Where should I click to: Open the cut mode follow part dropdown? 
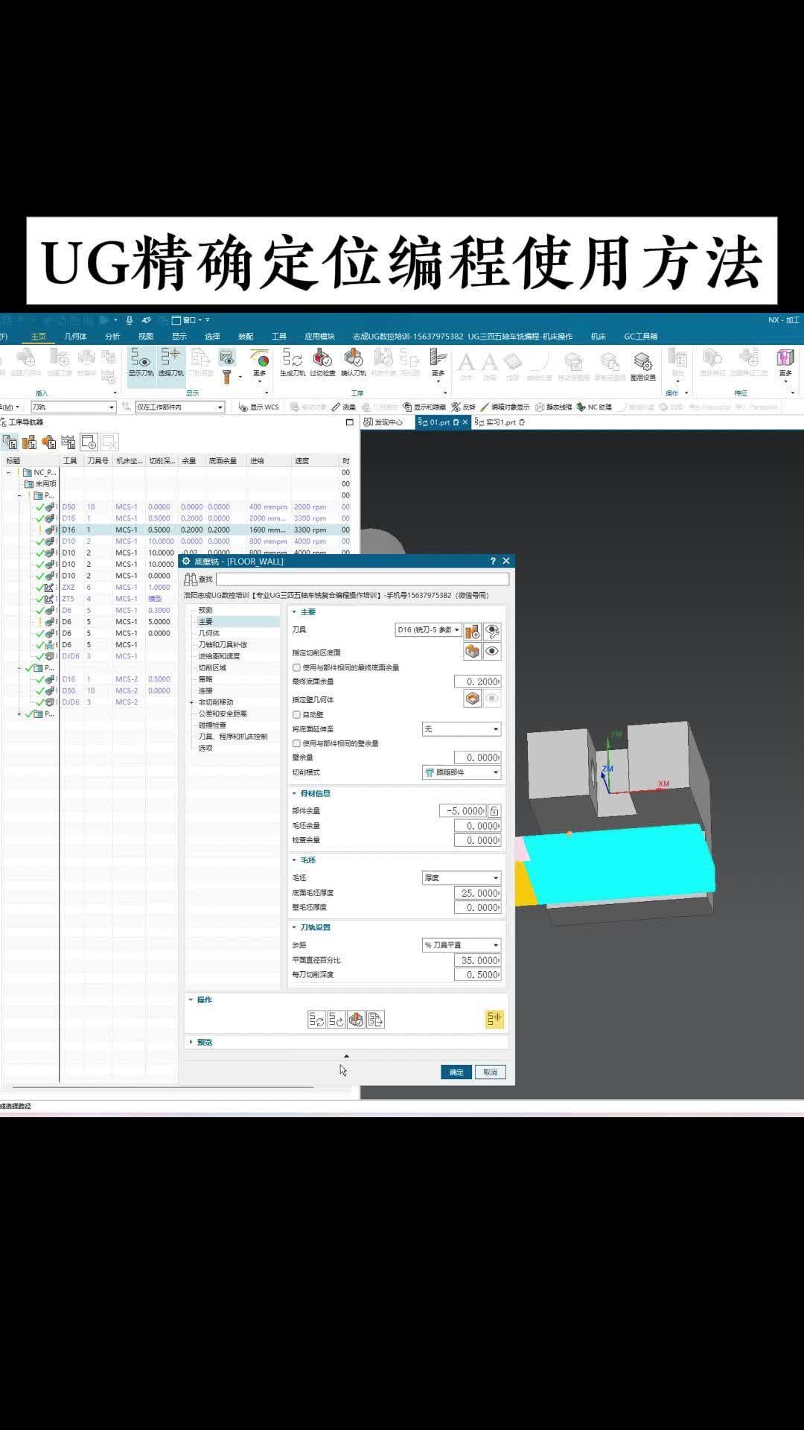coord(461,772)
